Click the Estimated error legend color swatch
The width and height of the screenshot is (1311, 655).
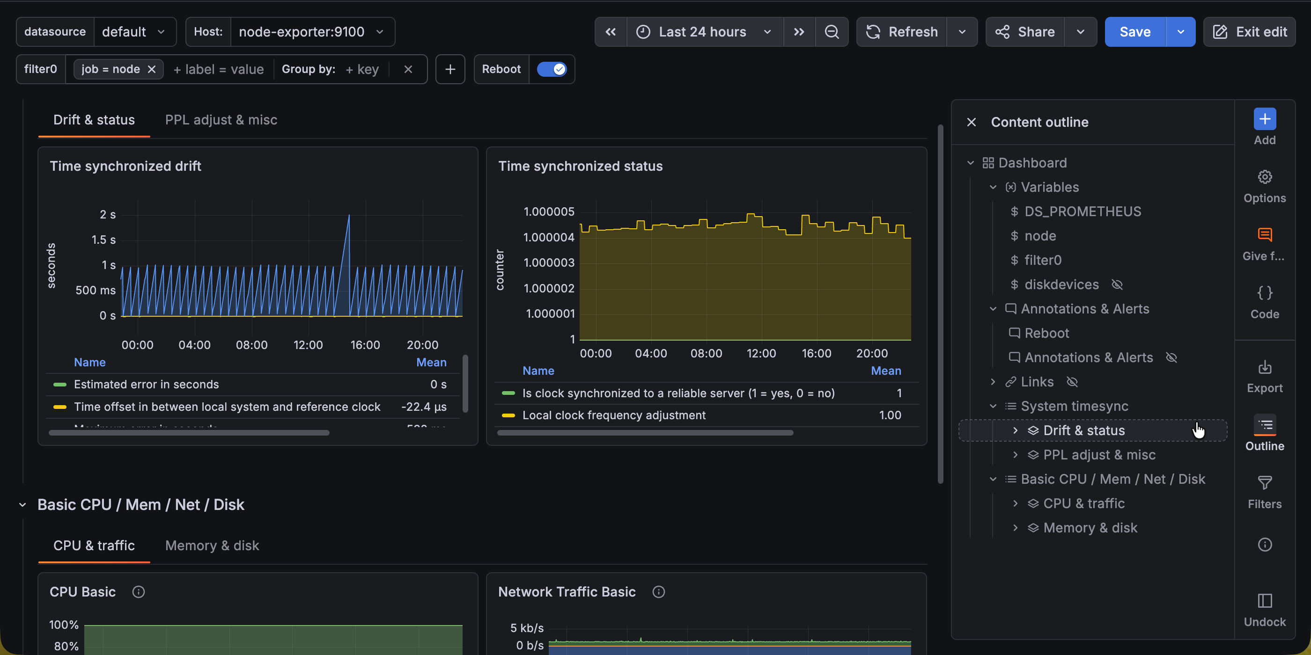(x=61, y=385)
